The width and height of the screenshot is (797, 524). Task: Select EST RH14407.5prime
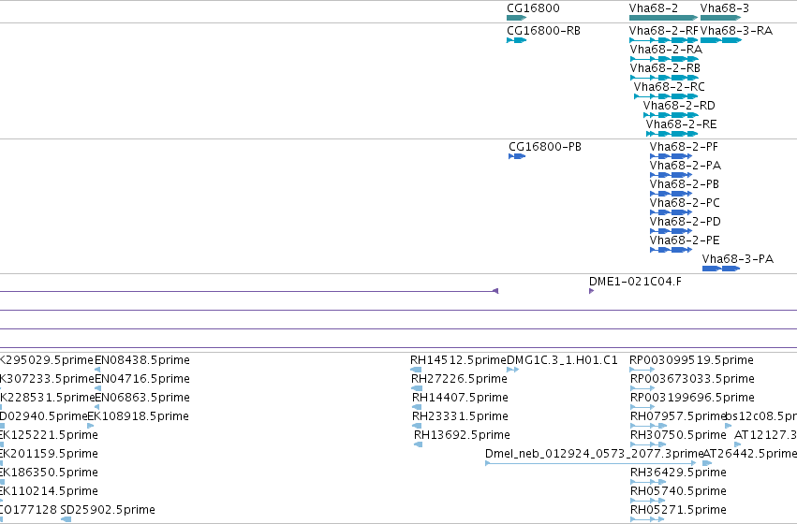pos(460,398)
